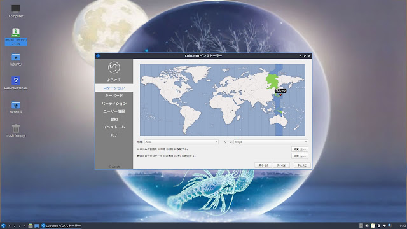Click the Lubuntu bird logo in installer sidebar
The height and width of the screenshot is (229, 407).
pyautogui.click(x=114, y=67)
